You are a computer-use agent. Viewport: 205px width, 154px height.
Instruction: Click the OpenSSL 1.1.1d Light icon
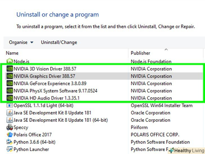10,105
